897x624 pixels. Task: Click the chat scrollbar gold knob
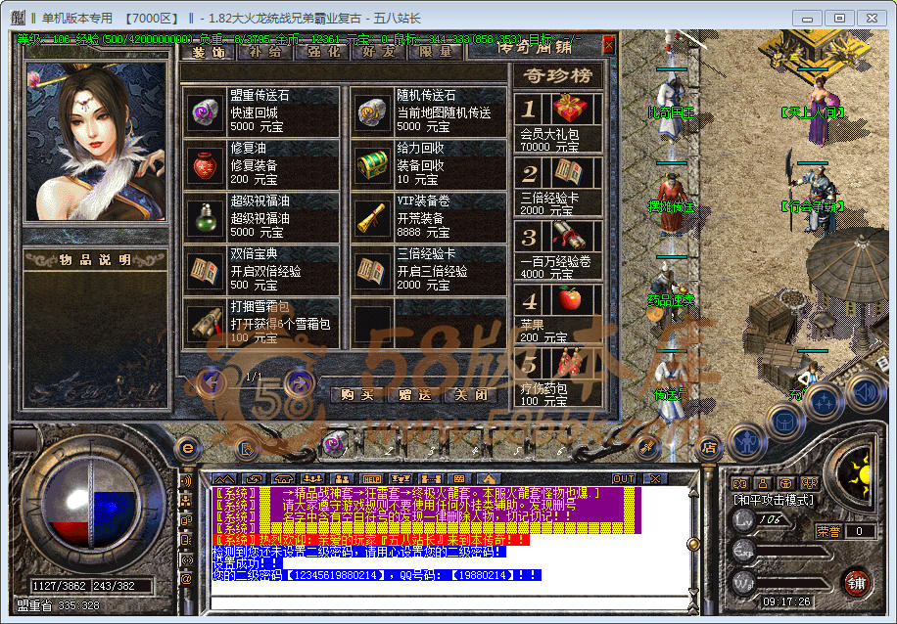[692, 544]
